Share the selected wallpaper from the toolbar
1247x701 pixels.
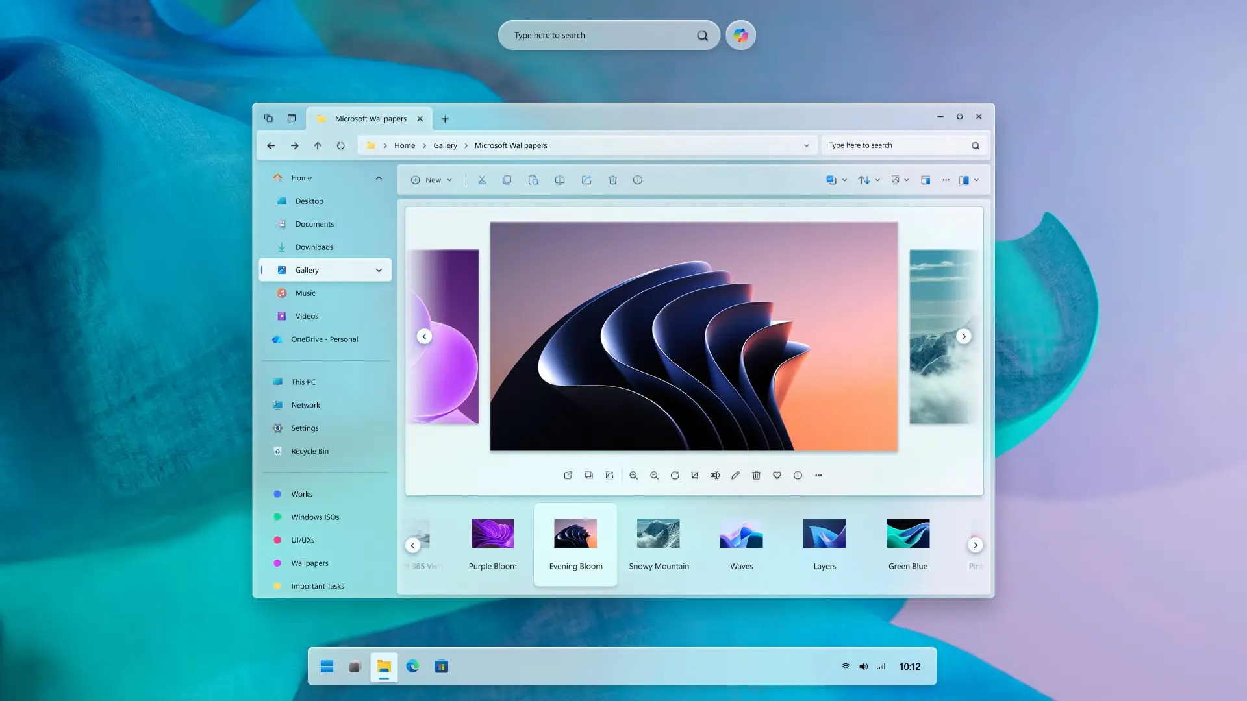click(x=586, y=180)
